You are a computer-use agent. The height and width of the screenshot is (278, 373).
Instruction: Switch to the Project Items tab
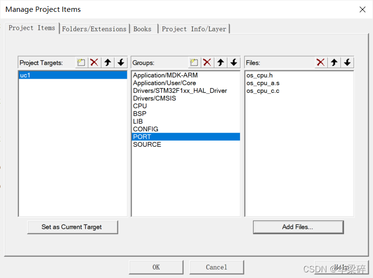(32, 28)
